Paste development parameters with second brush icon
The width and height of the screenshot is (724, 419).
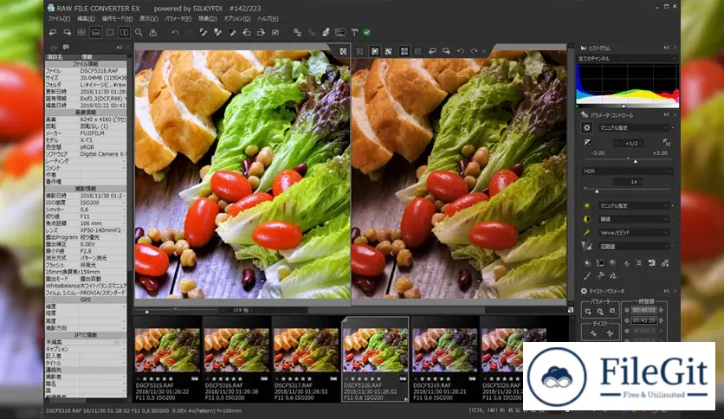pyautogui.click(x=218, y=32)
